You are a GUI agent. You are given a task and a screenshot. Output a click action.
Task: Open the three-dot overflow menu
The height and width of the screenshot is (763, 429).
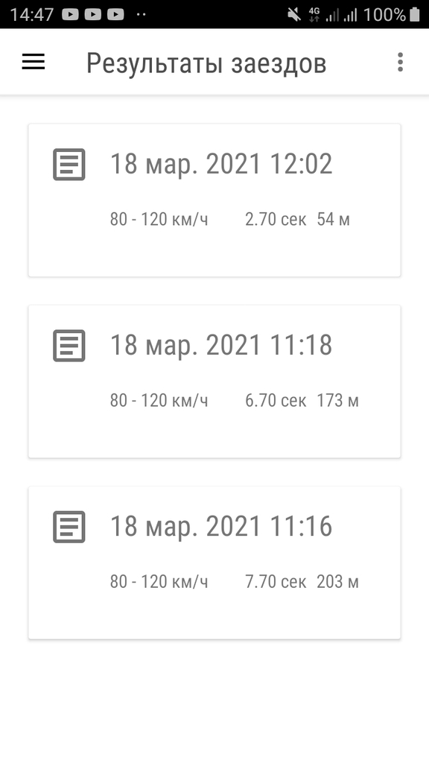point(400,63)
